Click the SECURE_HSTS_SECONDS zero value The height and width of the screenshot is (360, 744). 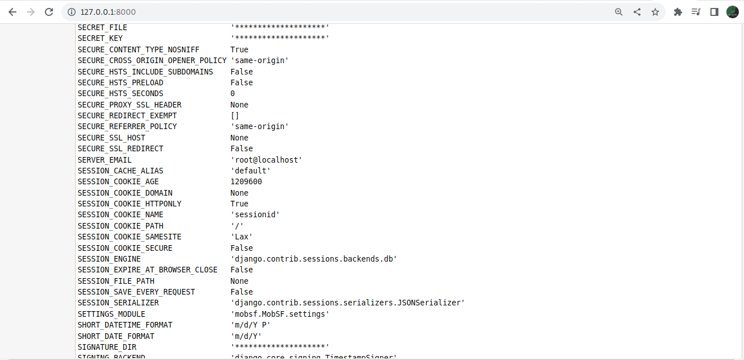[x=232, y=93]
